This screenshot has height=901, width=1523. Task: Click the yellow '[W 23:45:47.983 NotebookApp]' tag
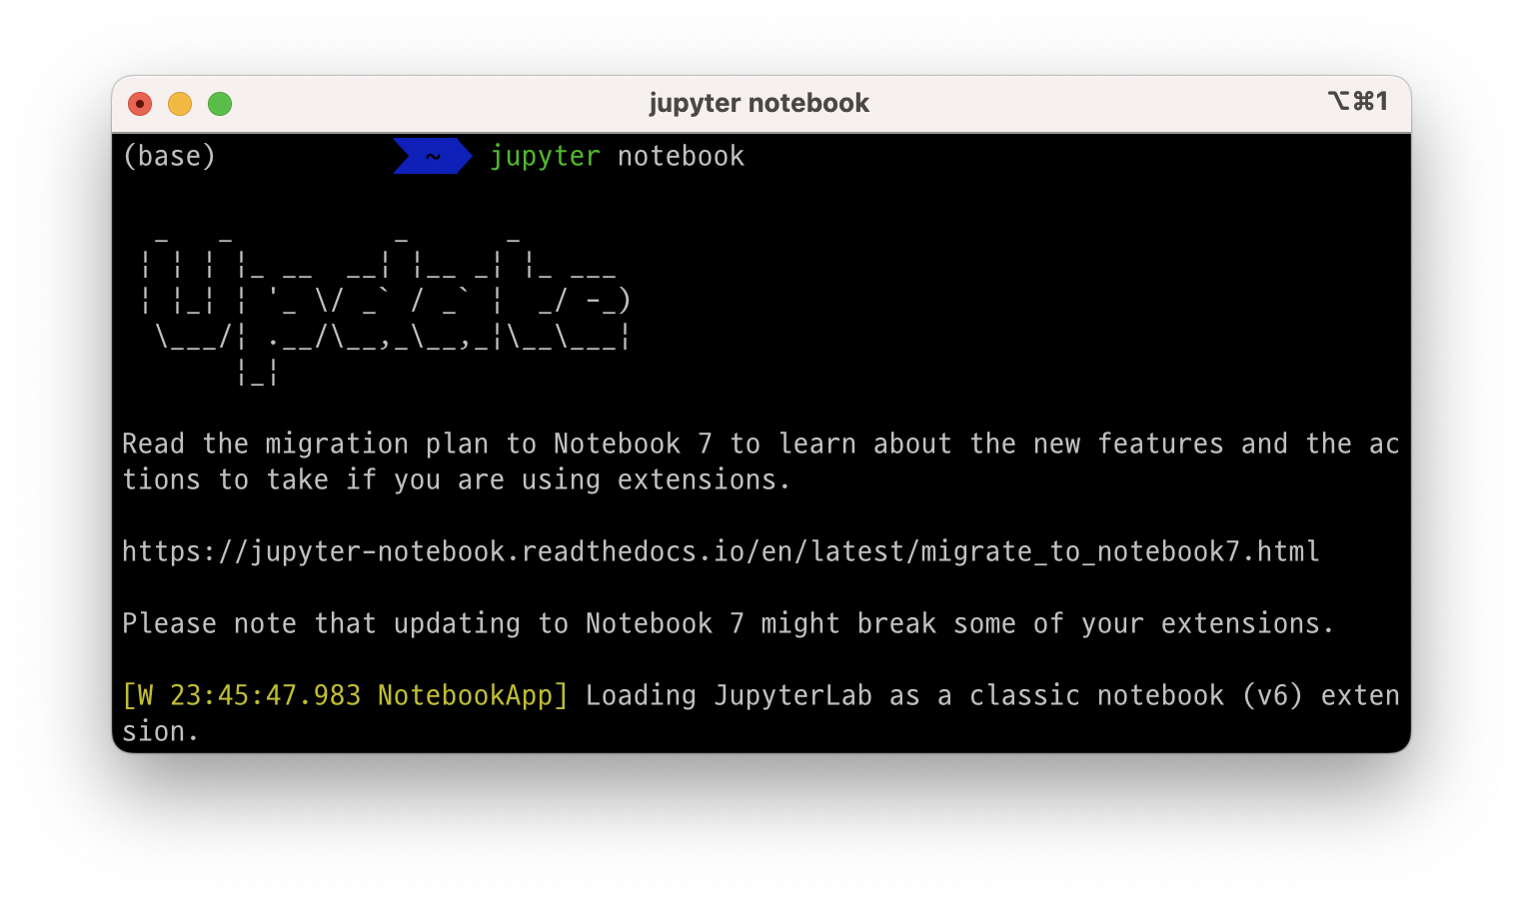(x=345, y=695)
